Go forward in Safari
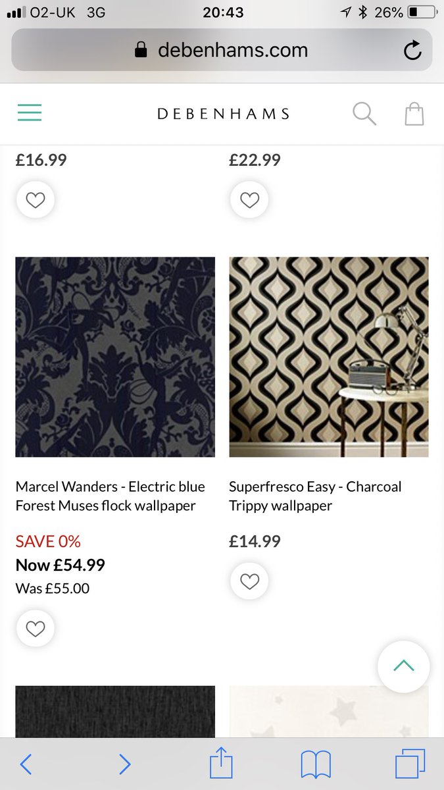 coord(124,764)
